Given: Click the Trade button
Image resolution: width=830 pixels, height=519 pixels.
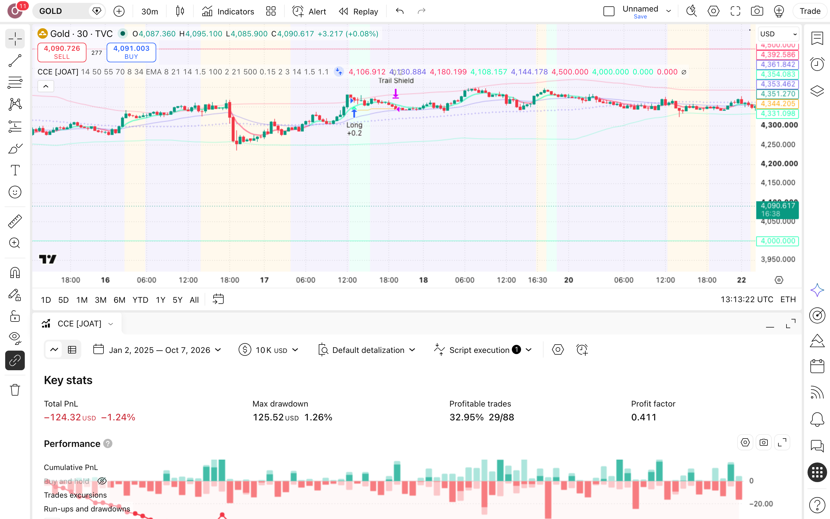Looking at the screenshot, I should (x=810, y=11).
